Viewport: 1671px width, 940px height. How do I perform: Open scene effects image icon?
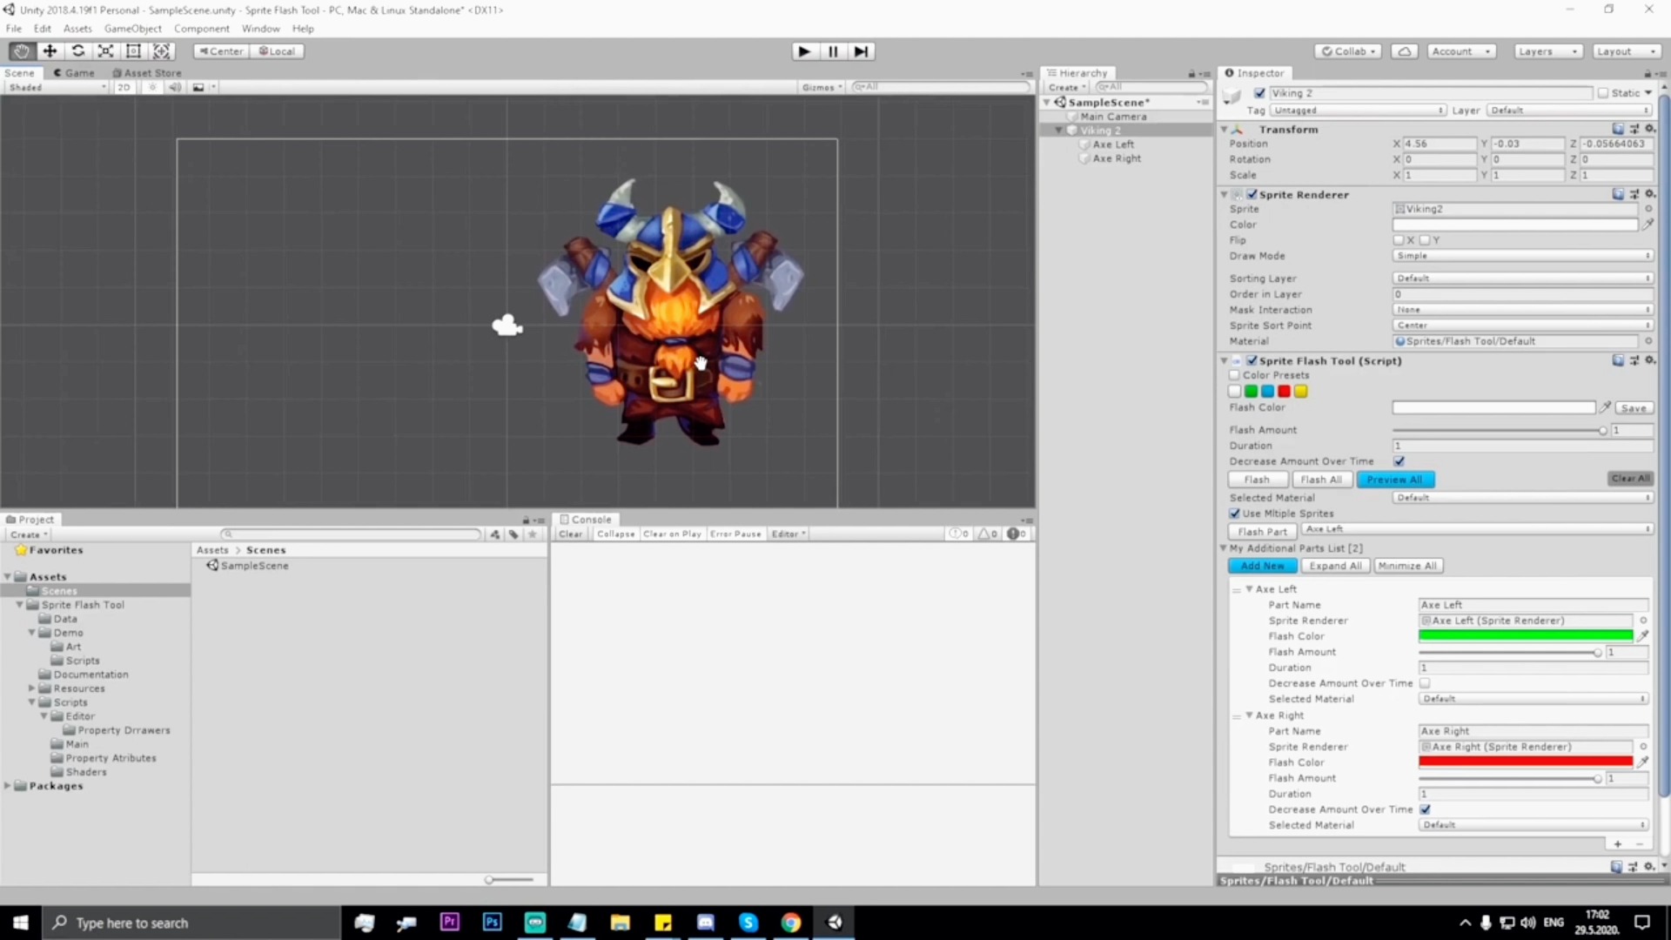tap(198, 87)
